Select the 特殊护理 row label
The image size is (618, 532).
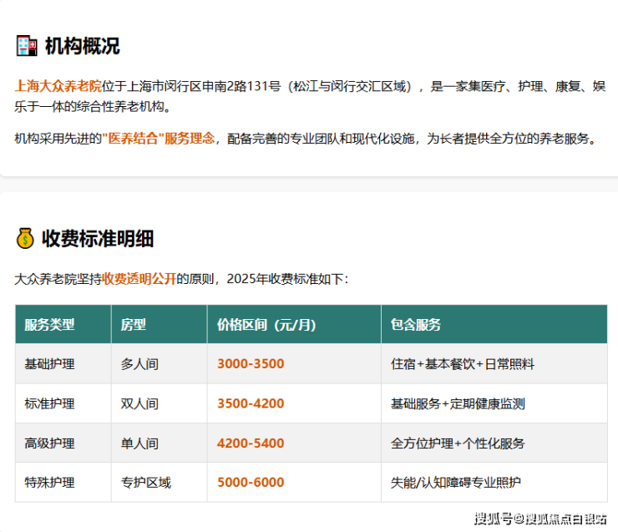tap(49, 483)
